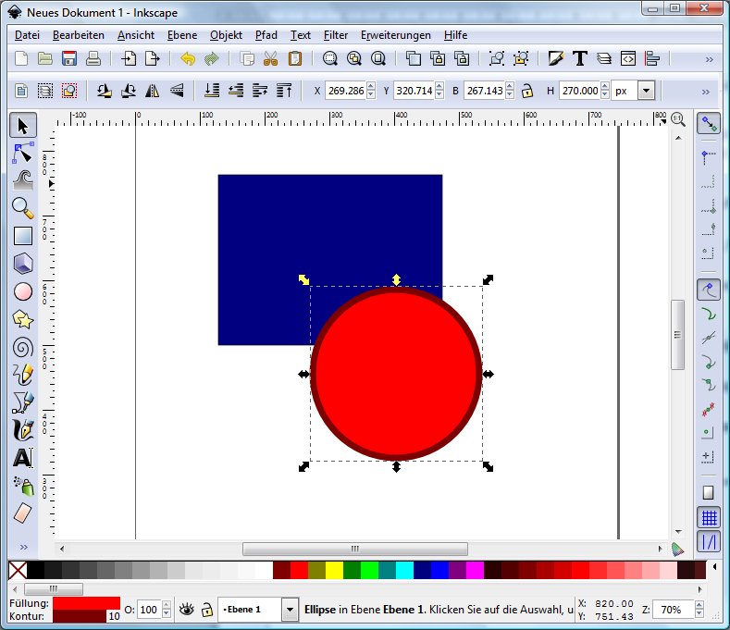730x630 pixels.
Task: Select the Selector arrow tool
Action: pyautogui.click(x=23, y=125)
